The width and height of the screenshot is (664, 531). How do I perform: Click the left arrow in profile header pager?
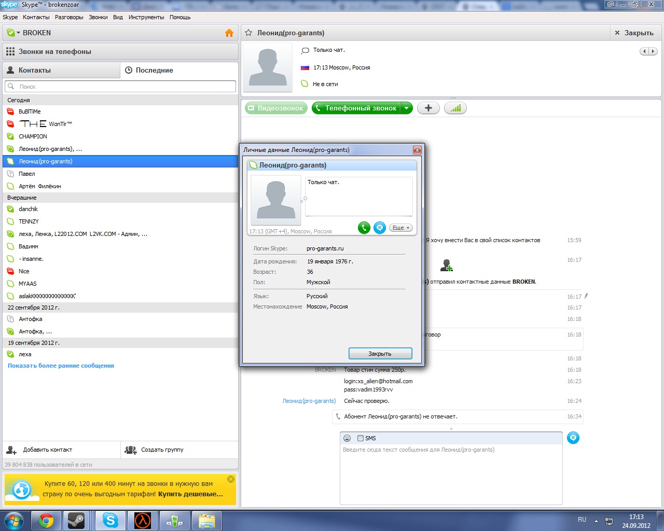[644, 51]
